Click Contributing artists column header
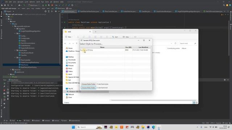 [173, 48]
